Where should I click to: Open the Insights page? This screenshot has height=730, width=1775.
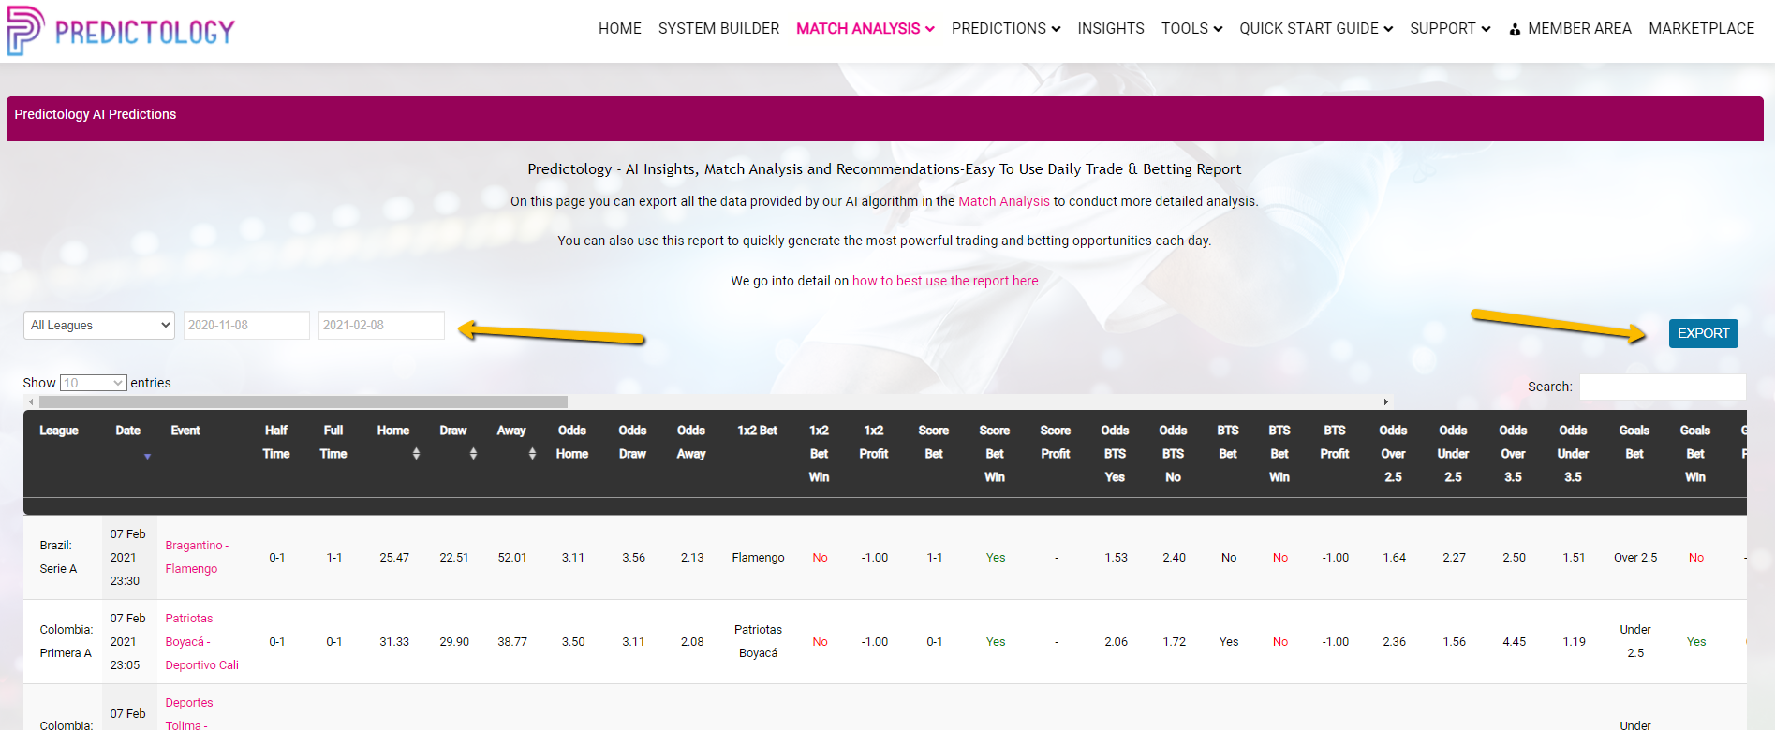(1111, 29)
